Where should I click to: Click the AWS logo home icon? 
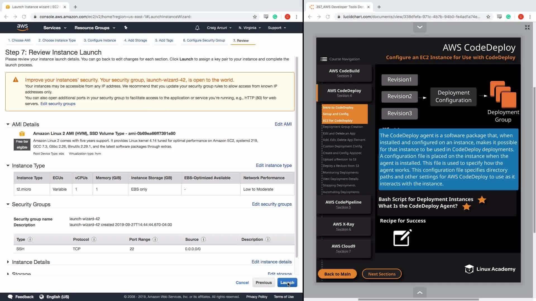click(x=22, y=27)
